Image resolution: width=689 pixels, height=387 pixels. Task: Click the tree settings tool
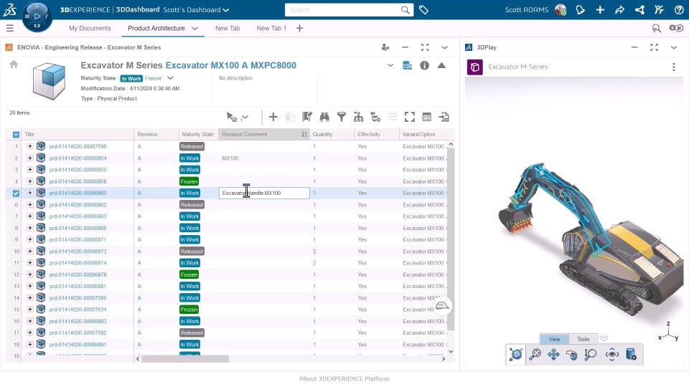(x=375, y=117)
